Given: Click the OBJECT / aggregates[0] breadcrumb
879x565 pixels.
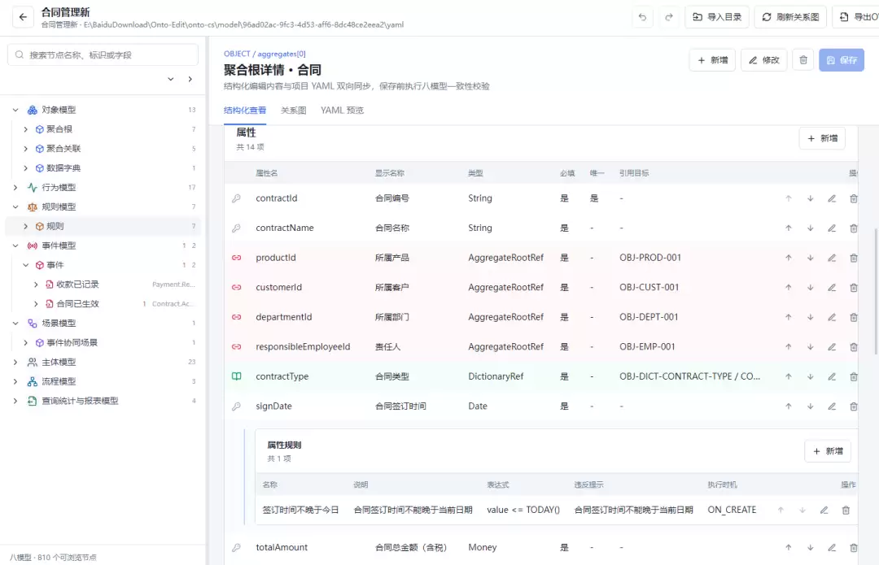Looking at the screenshot, I should tap(265, 54).
